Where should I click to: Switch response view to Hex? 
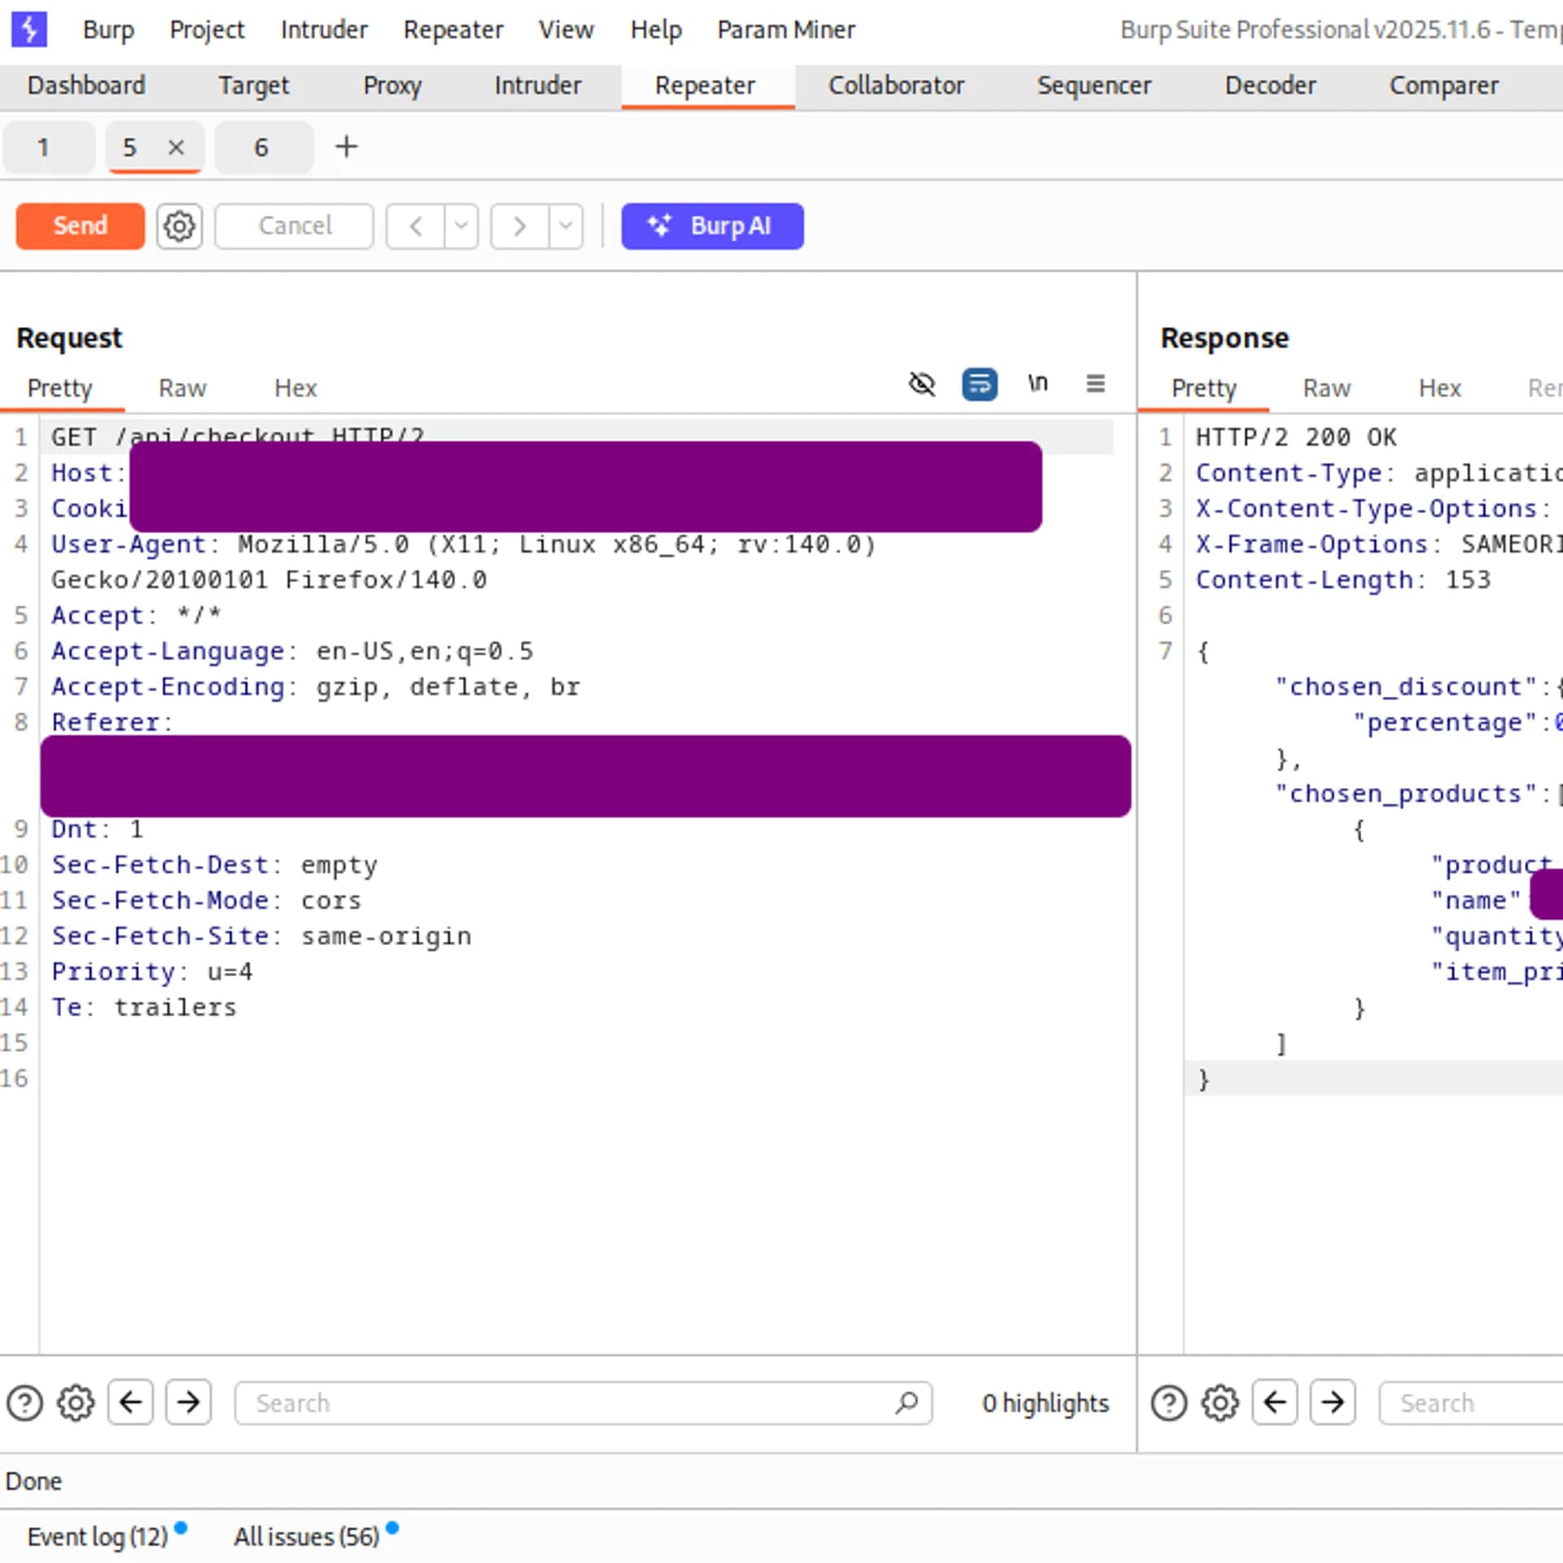coord(1440,388)
